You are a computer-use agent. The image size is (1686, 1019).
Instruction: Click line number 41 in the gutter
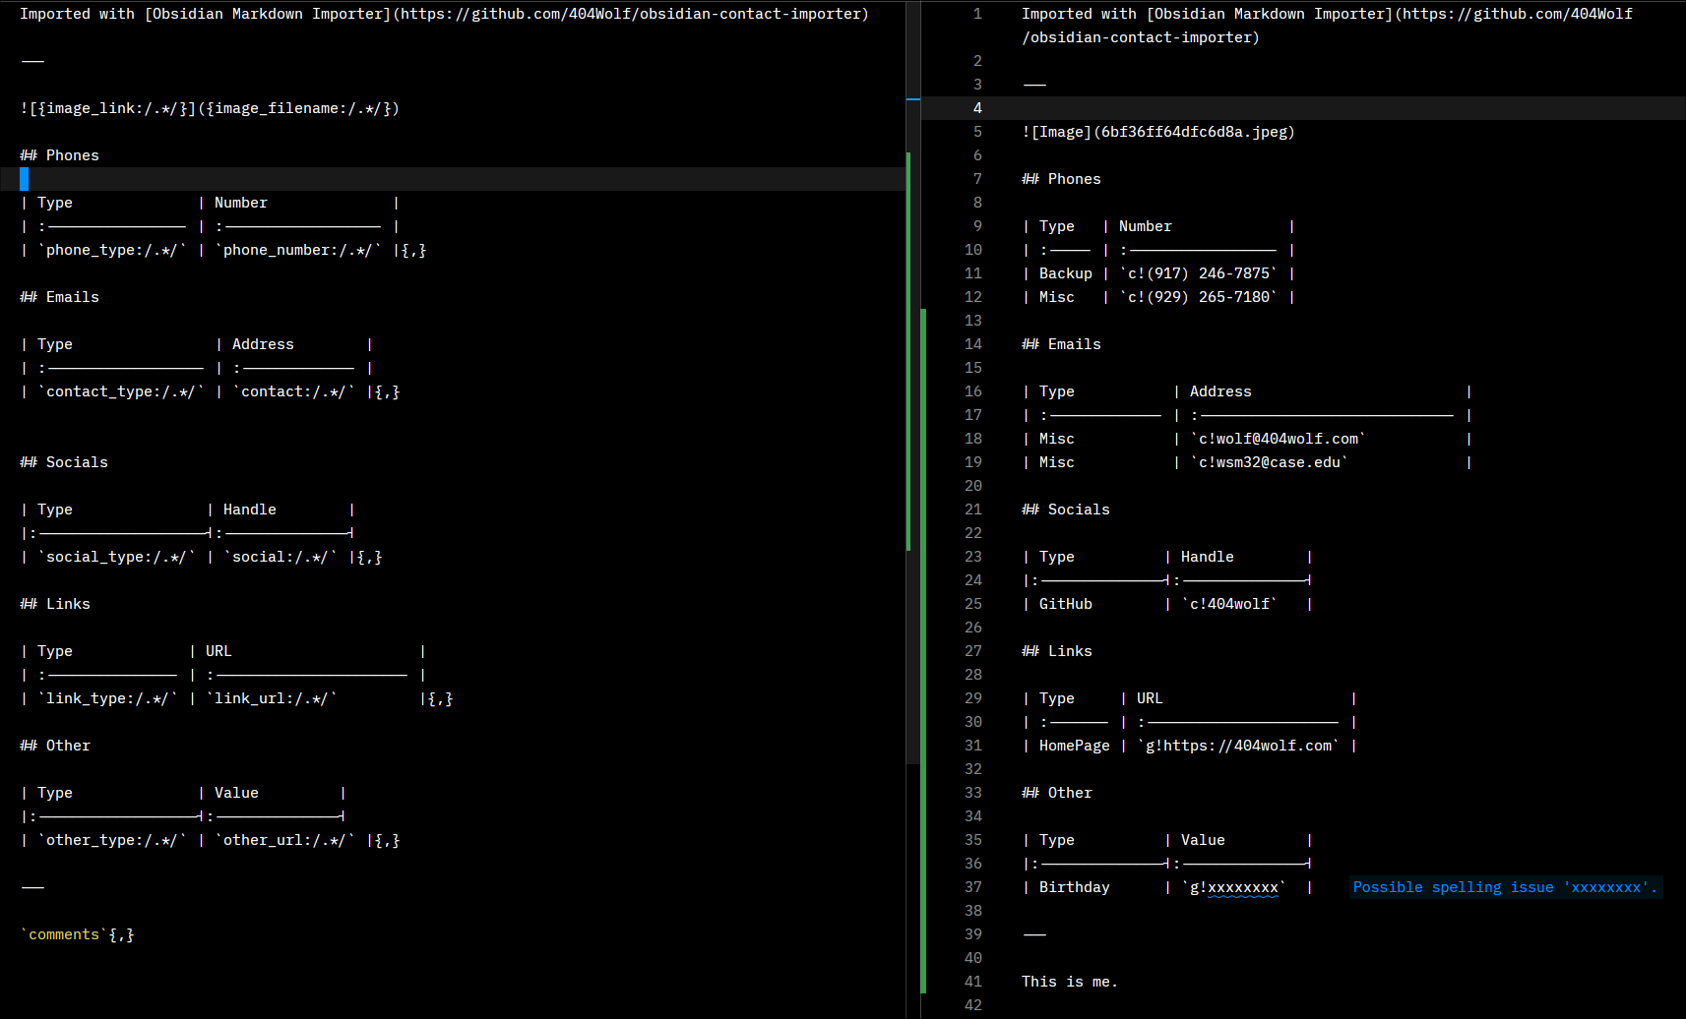972,982
